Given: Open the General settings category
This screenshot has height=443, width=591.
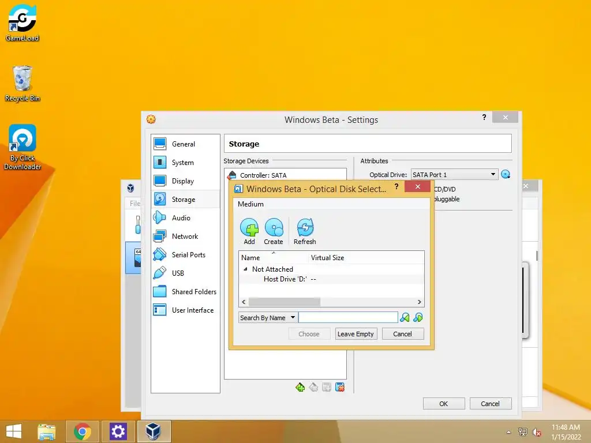Looking at the screenshot, I should tap(185, 144).
